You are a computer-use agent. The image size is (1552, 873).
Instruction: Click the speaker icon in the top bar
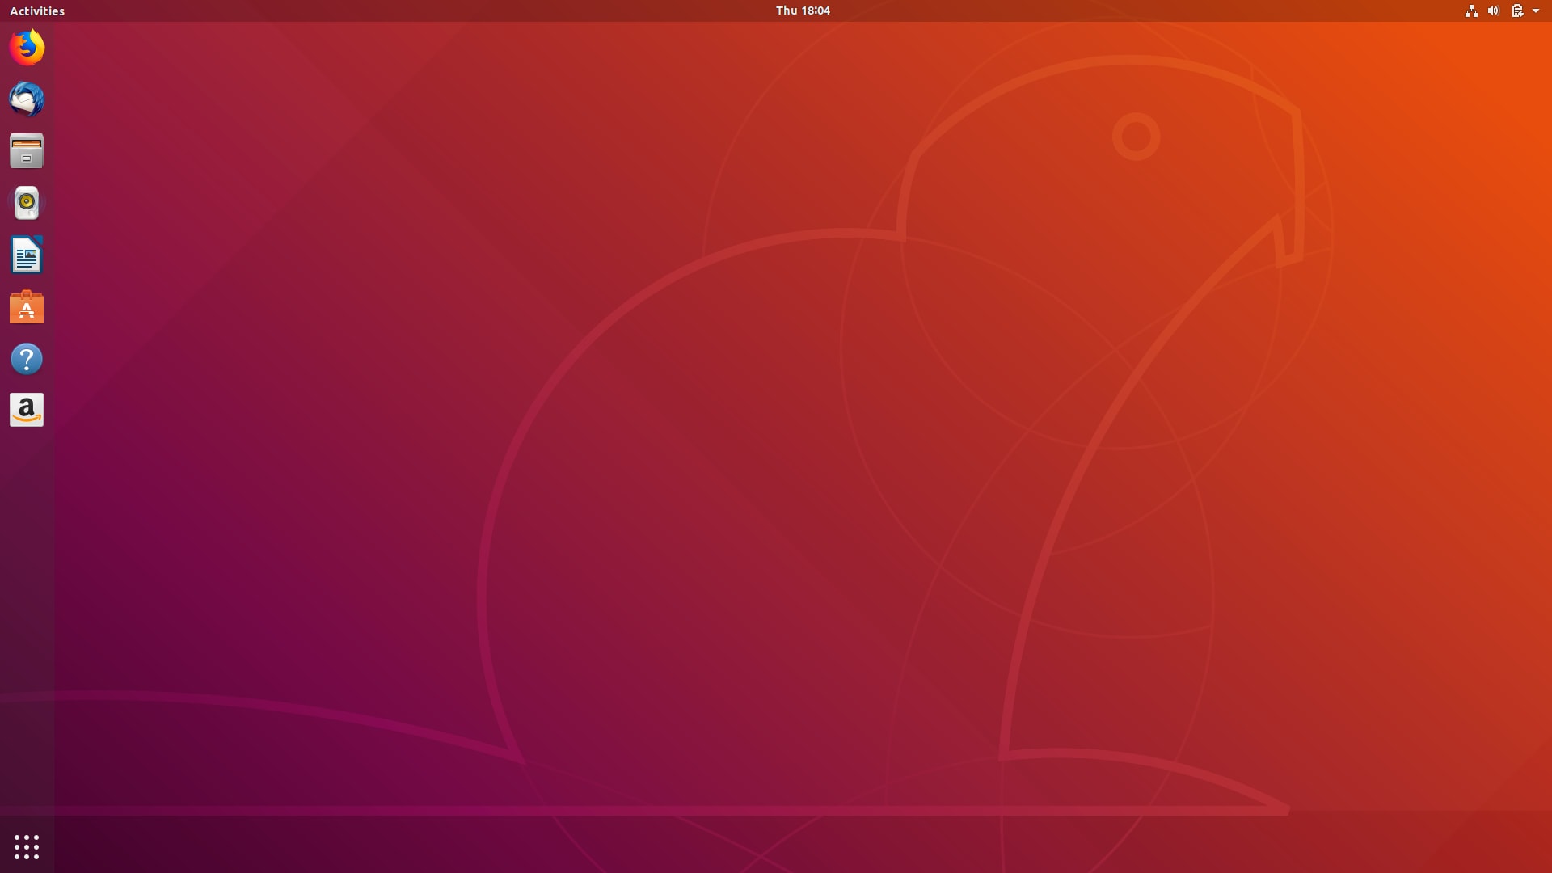coord(1493,11)
